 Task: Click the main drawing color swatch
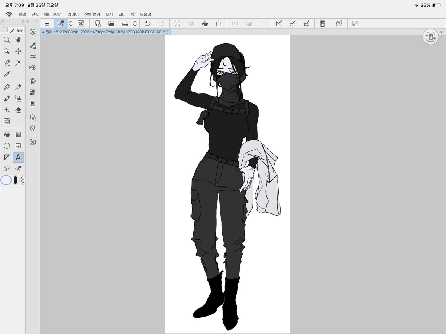click(x=6, y=180)
